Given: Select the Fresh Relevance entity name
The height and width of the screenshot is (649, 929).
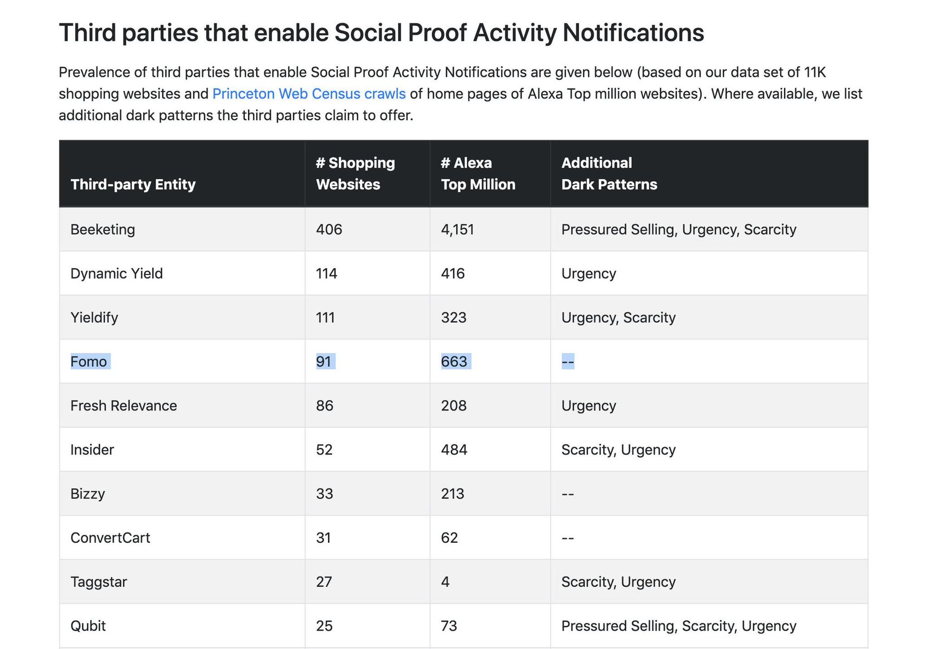Looking at the screenshot, I should click(x=124, y=405).
